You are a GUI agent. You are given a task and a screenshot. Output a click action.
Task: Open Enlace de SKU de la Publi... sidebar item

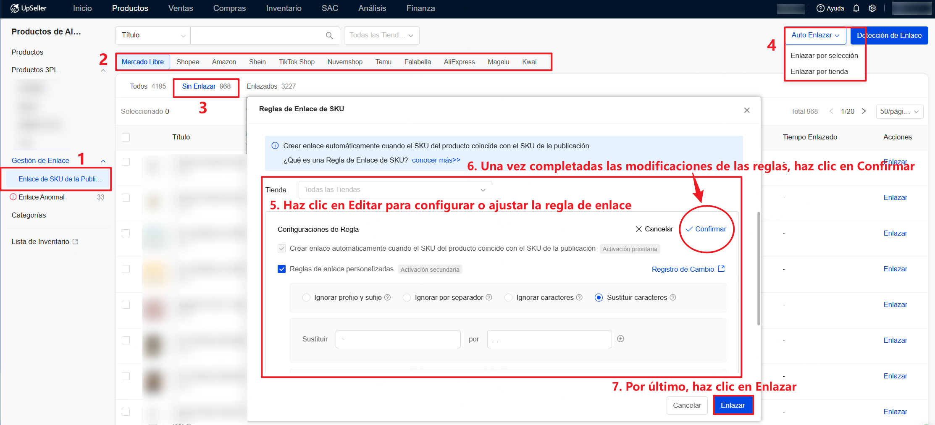(57, 179)
